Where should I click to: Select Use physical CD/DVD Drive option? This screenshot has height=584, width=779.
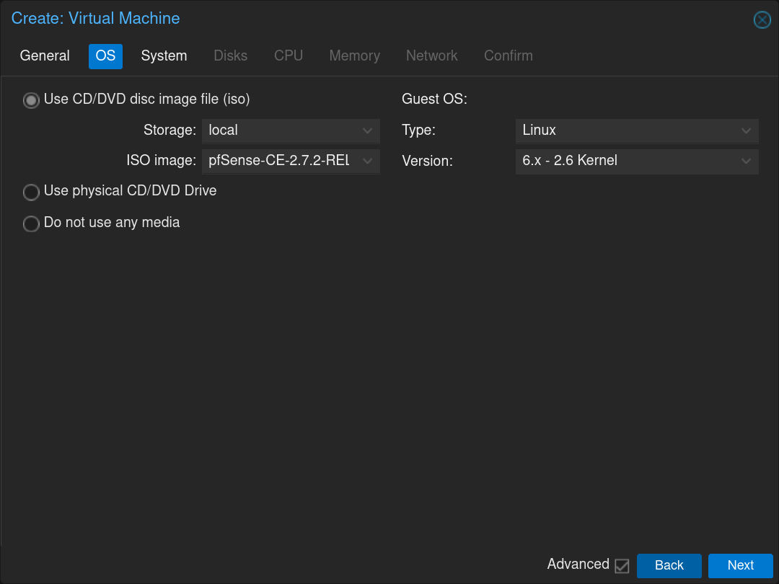(x=31, y=192)
